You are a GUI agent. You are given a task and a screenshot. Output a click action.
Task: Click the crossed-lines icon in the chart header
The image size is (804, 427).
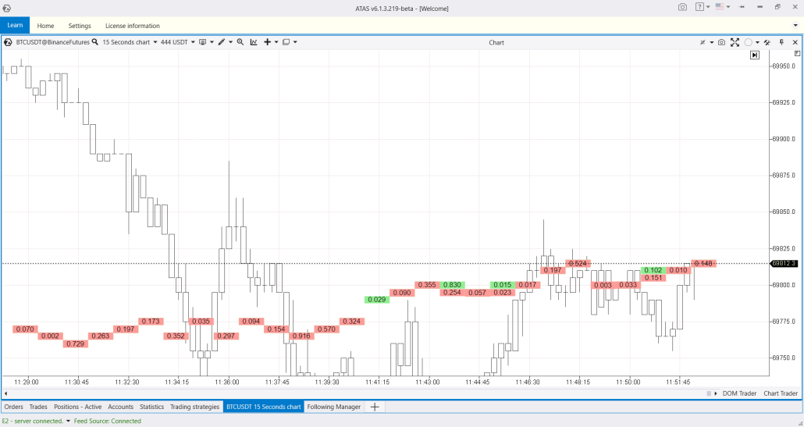pyautogui.click(x=703, y=43)
